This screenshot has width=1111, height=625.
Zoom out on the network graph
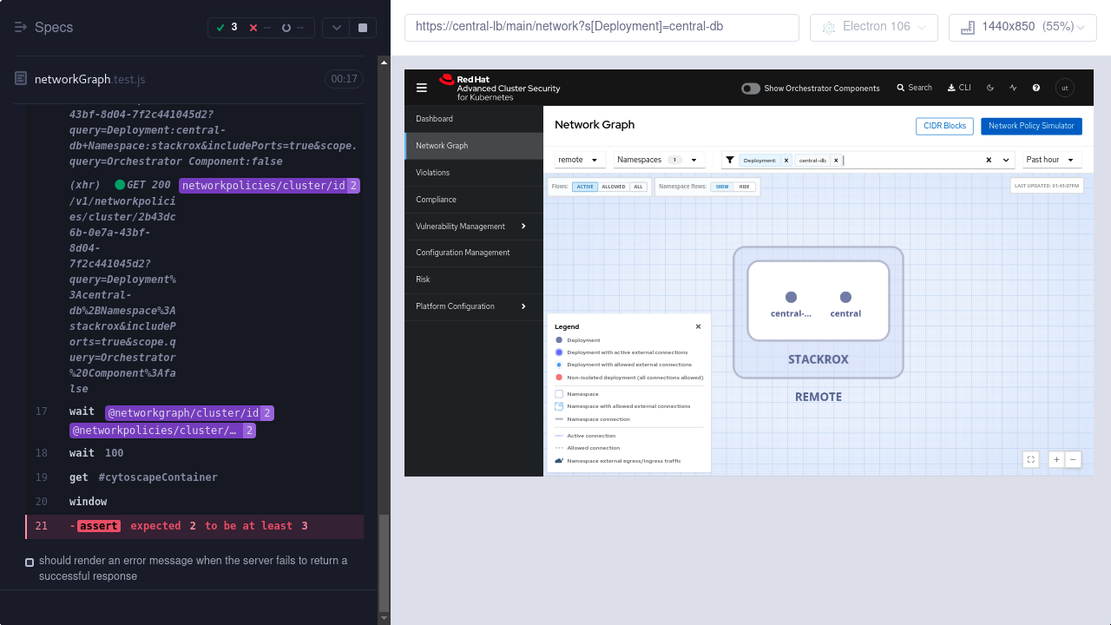(x=1074, y=460)
